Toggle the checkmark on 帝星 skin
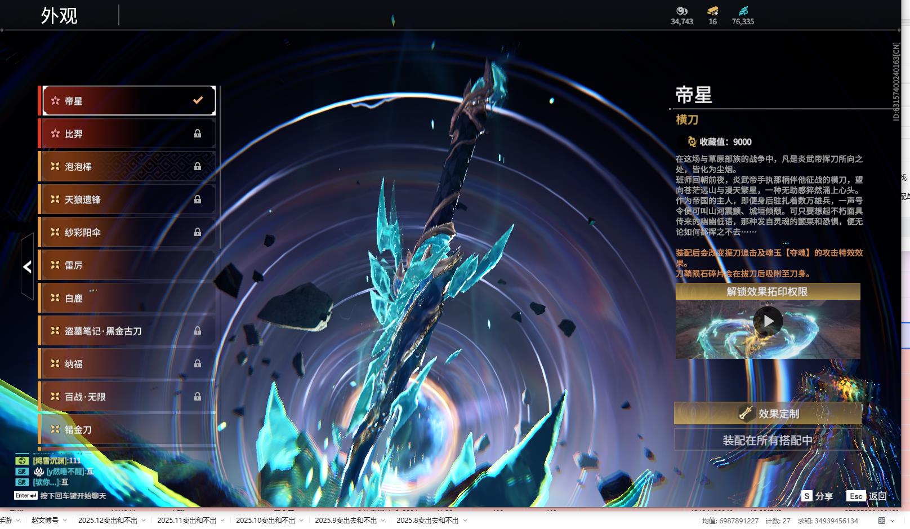910x529 pixels. point(198,100)
